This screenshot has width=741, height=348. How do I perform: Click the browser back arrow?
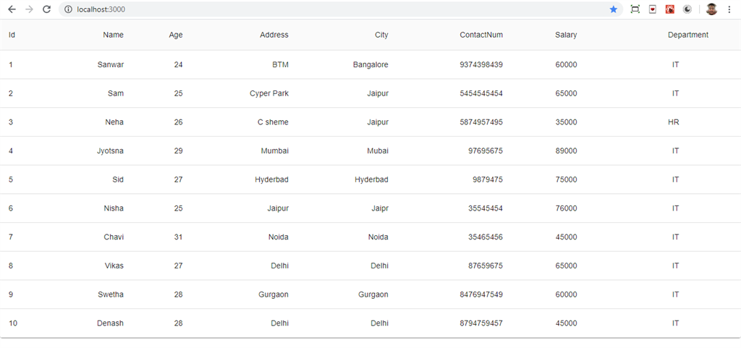12,9
